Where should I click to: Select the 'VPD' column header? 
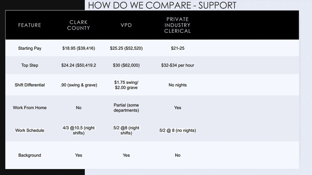coord(126,25)
